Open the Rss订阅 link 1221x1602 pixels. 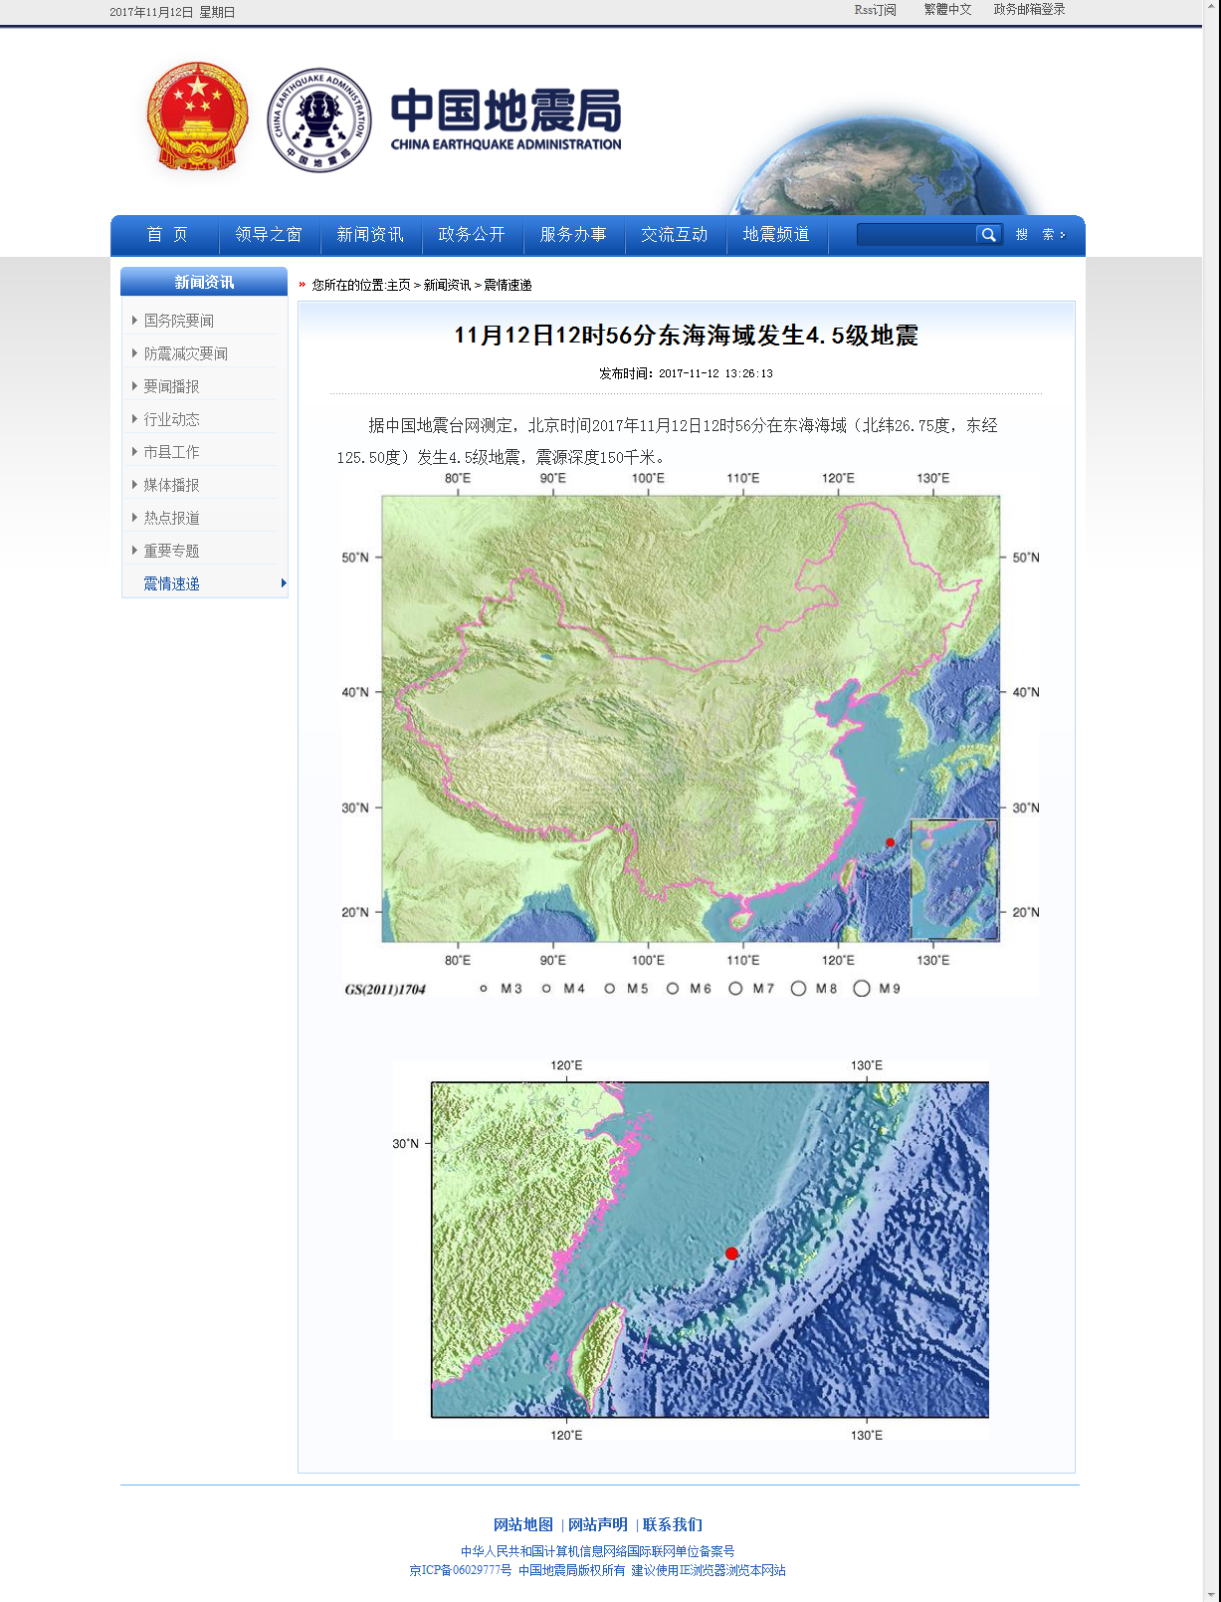click(875, 10)
